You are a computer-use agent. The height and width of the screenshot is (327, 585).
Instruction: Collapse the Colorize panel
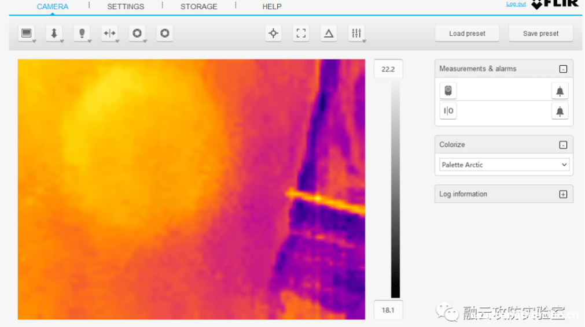564,145
